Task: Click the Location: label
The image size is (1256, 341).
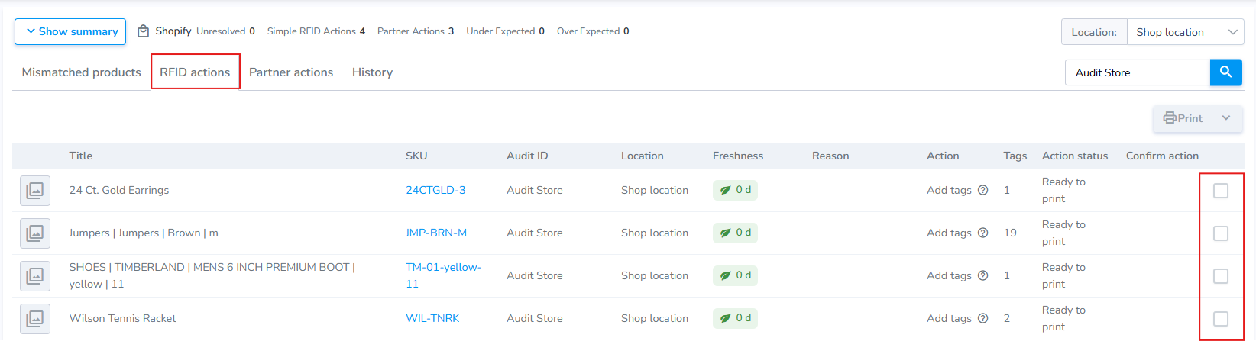Action: click(1094, 32)
